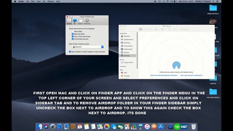Switch to the Sidebar tab in Finder Preferences

click(x=80, y=21)
